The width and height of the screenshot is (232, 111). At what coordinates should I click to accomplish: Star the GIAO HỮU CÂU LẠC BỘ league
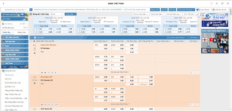34,41
